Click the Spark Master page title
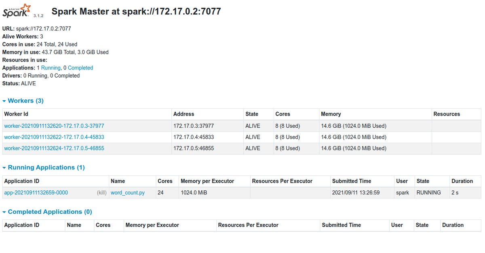The width and height of the screenshot is (485, 253). pyautogui.click(x=136, y=11)
